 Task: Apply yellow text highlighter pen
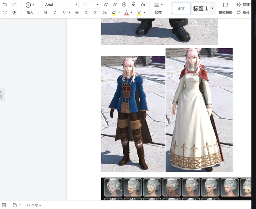click(139, 13)
